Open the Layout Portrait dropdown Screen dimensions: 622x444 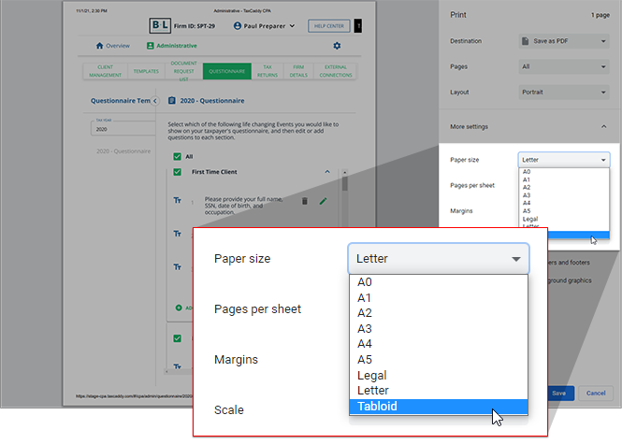(563, 93)
